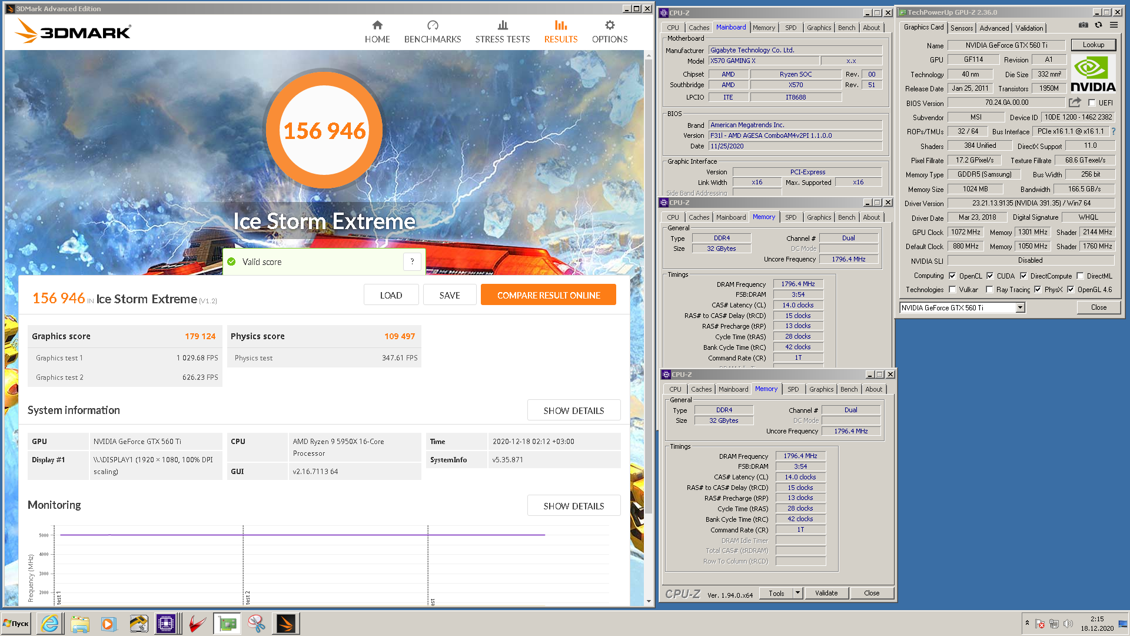Open Graphics tab in bottom CPU-Z window
1130x636 pixels.
[x=821, y=389]
